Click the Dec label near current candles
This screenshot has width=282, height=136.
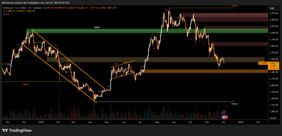(x=224, y=122)
